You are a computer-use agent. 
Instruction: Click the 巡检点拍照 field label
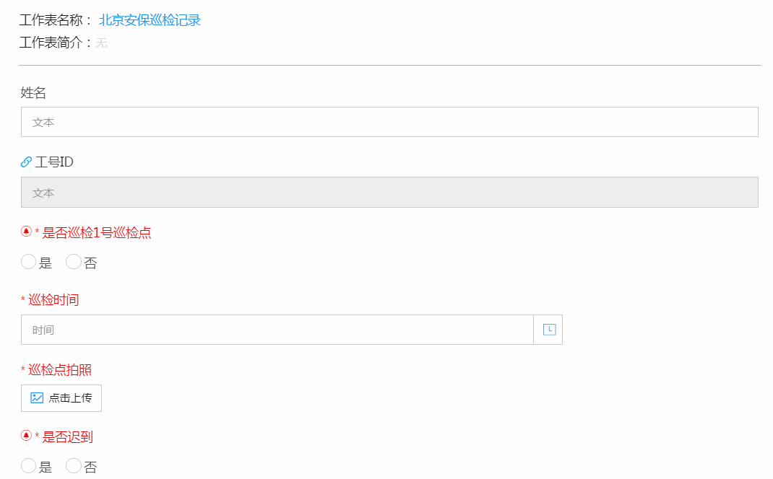tap(60, 370)
